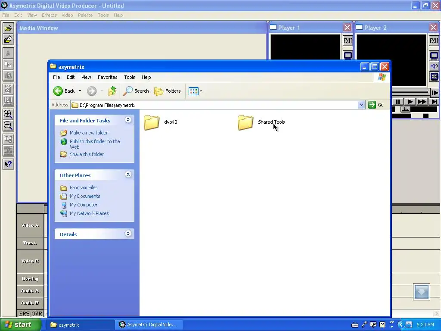Screen dimensions: 441x331
Task: Click the EXIT button in Player 1
Action: (348, 41)
